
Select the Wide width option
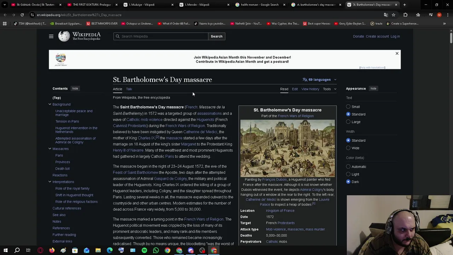click(x=348, y=148)
